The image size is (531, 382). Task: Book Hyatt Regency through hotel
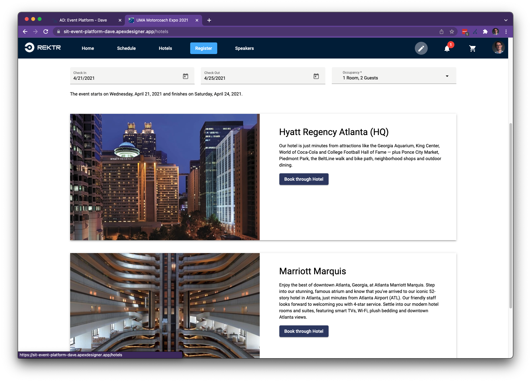coord(304,179)
